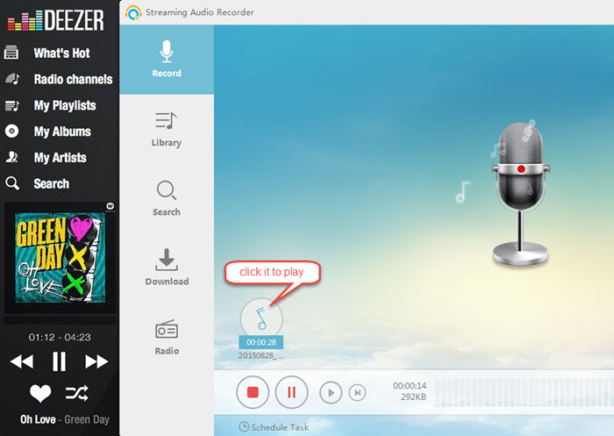Click the clock icon beside Schedule Task

click(x=244, y=426)
